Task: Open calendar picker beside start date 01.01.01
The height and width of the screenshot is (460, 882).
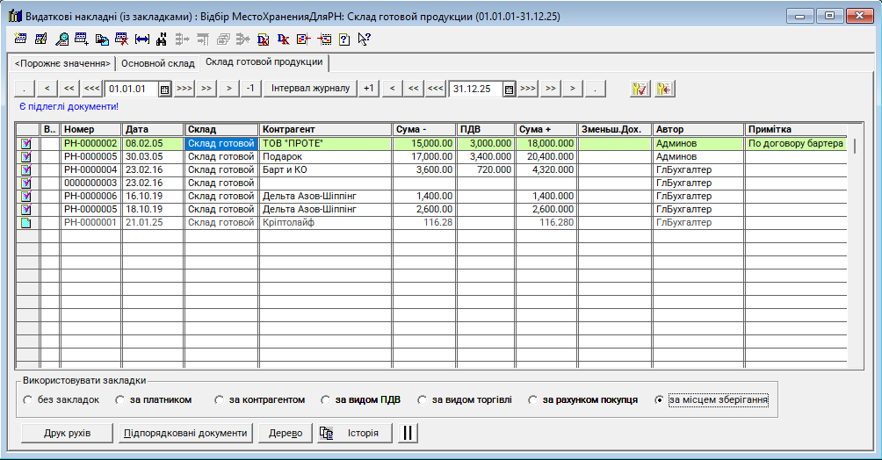Action: click(164, 89)
